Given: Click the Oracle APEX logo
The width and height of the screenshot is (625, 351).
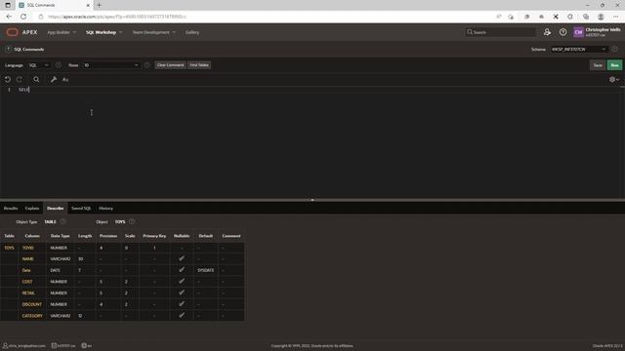Looking at the screenshot, I should click(x=21, y=32).
